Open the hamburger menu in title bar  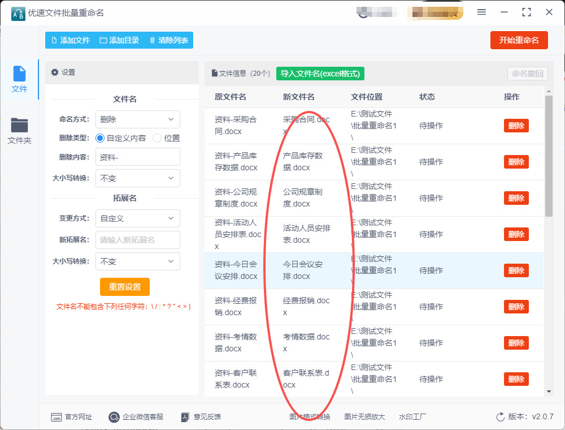tap(481, 12)
